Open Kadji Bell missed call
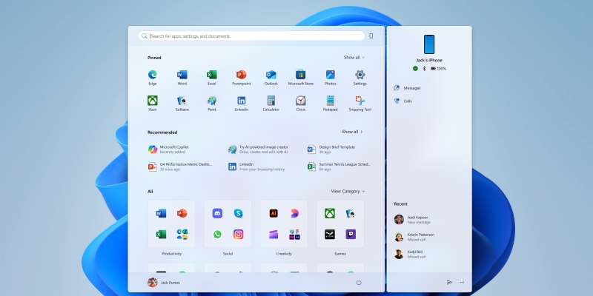593x296 pixels. [410, 254]
